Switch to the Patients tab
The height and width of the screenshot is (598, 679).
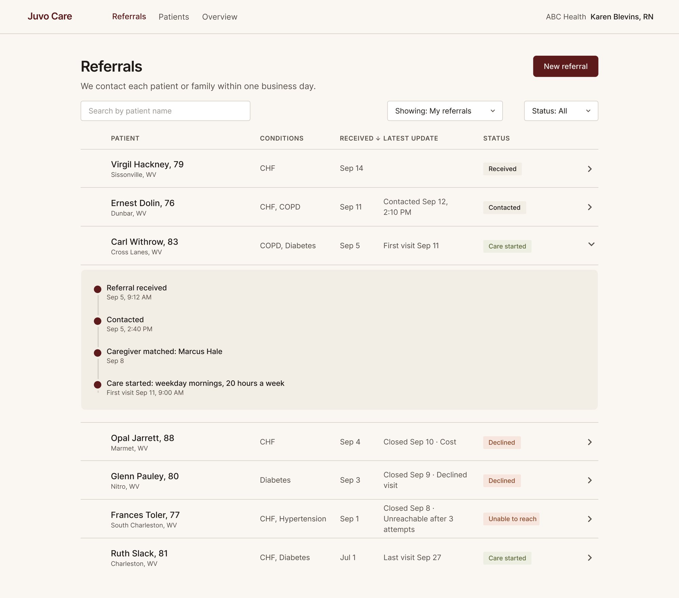click(173, 17)
